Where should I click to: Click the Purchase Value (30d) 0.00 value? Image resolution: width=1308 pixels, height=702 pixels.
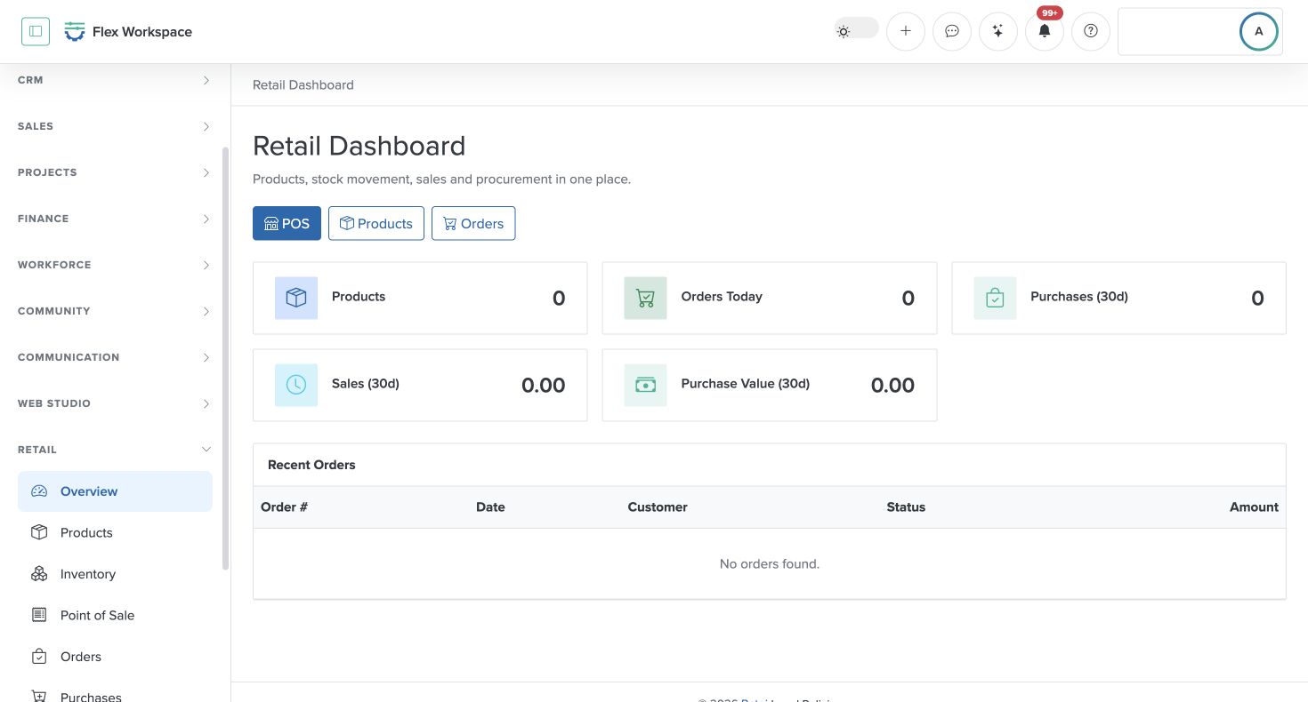pyautogui.click(x=892, y=386)
